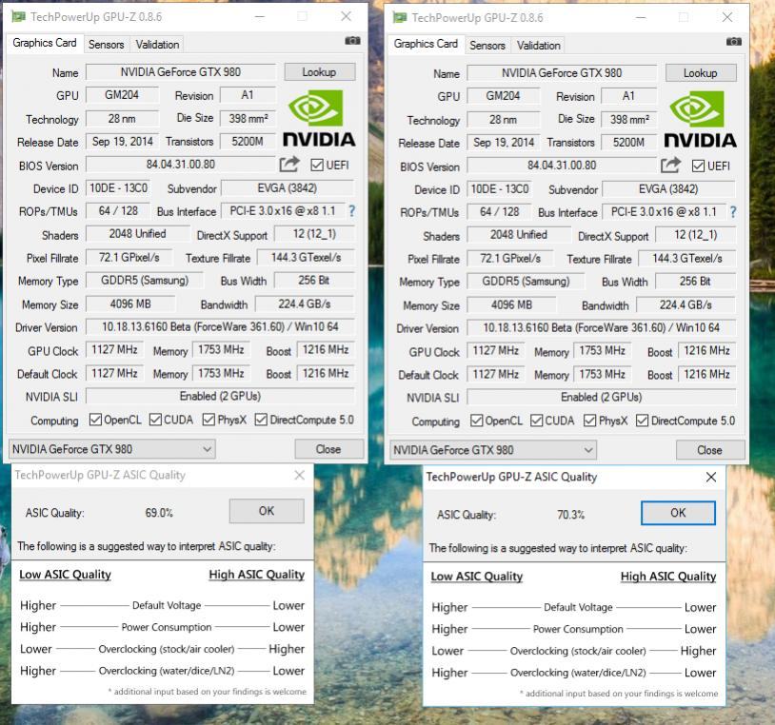The width and height of the screenshot is (775, 725).
Task: Click Bandwidth 224.4 GB/s field in left window
Action: click(x=305, y=304)
